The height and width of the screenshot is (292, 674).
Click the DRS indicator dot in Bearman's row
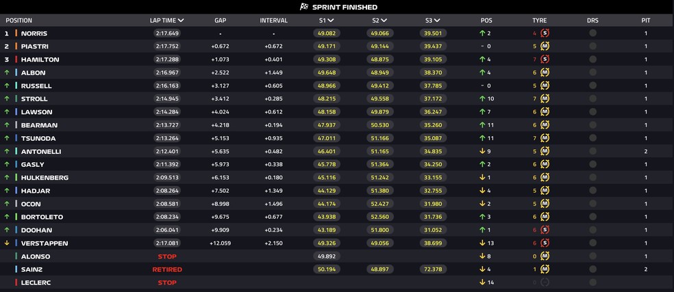pyautogui.click(x=592, y=125)
